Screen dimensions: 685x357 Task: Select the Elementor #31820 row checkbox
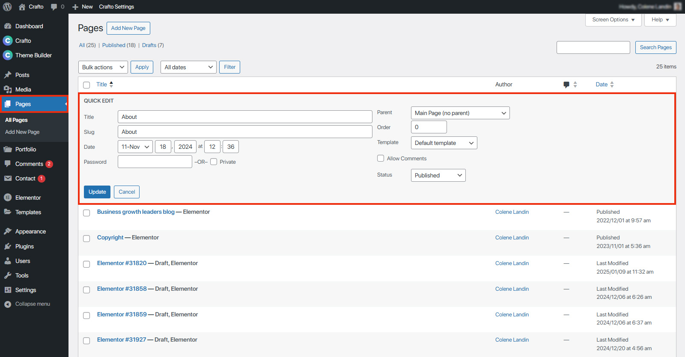(x=86, y=264)
